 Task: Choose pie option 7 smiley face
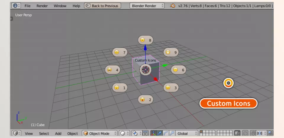[120, 52]
